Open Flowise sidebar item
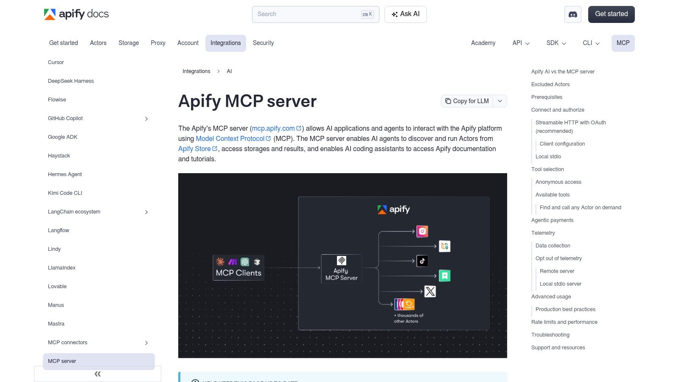Image resolution: width=679 pixels, height=382 pixels. [57, 100]
